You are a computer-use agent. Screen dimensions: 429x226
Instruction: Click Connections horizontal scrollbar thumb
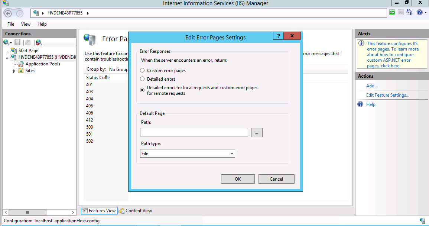click(27, 212)
